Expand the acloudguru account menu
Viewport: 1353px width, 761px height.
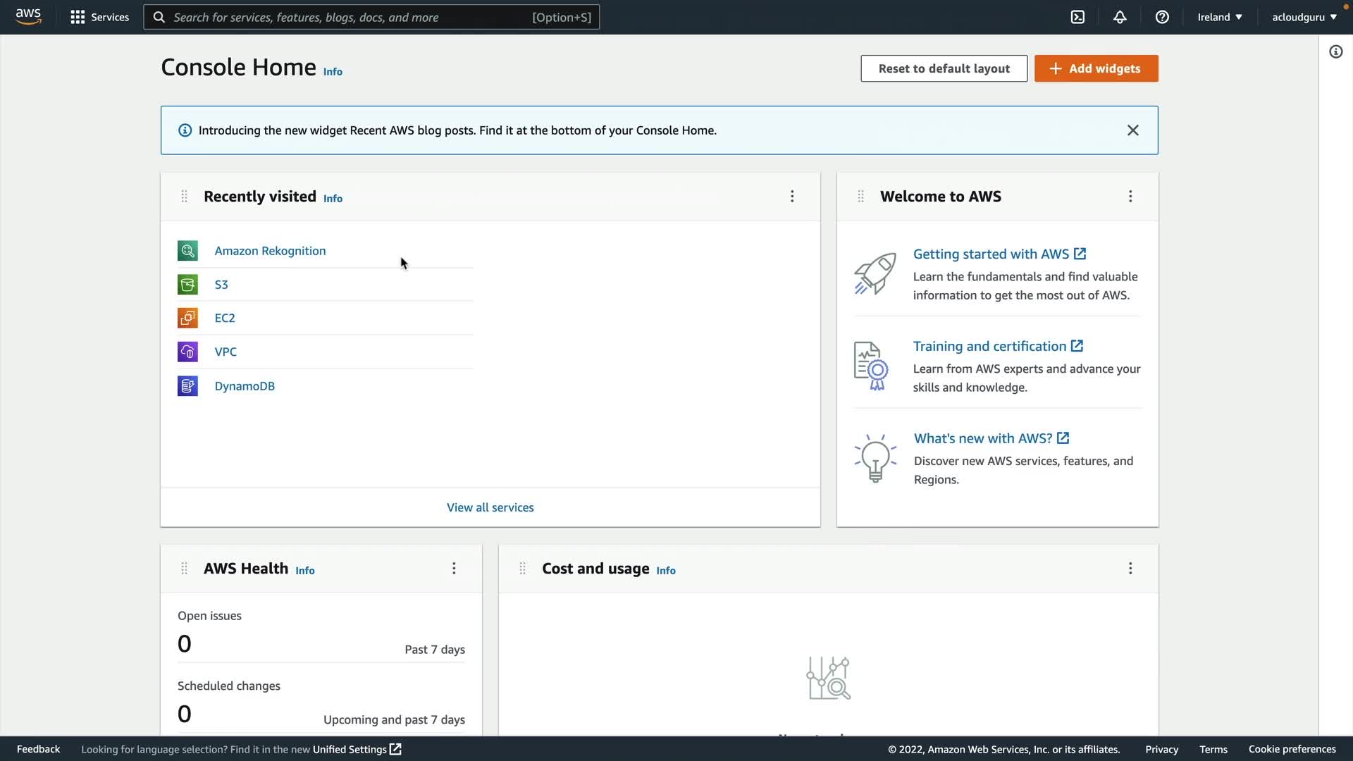1304,17
